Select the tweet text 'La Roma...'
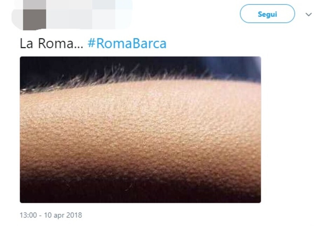 pos(52,43)
